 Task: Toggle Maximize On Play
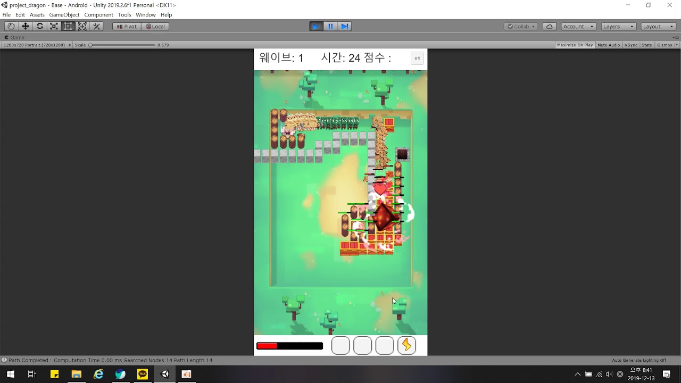pyautogui.click(x=575, y=45)
